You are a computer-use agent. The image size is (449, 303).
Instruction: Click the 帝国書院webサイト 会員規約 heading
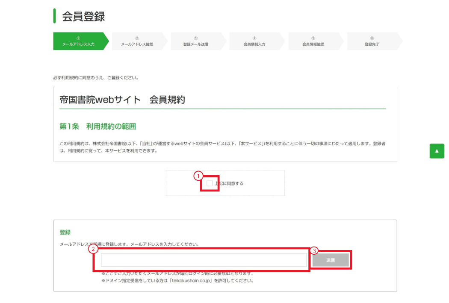click(x=122, y=100)
